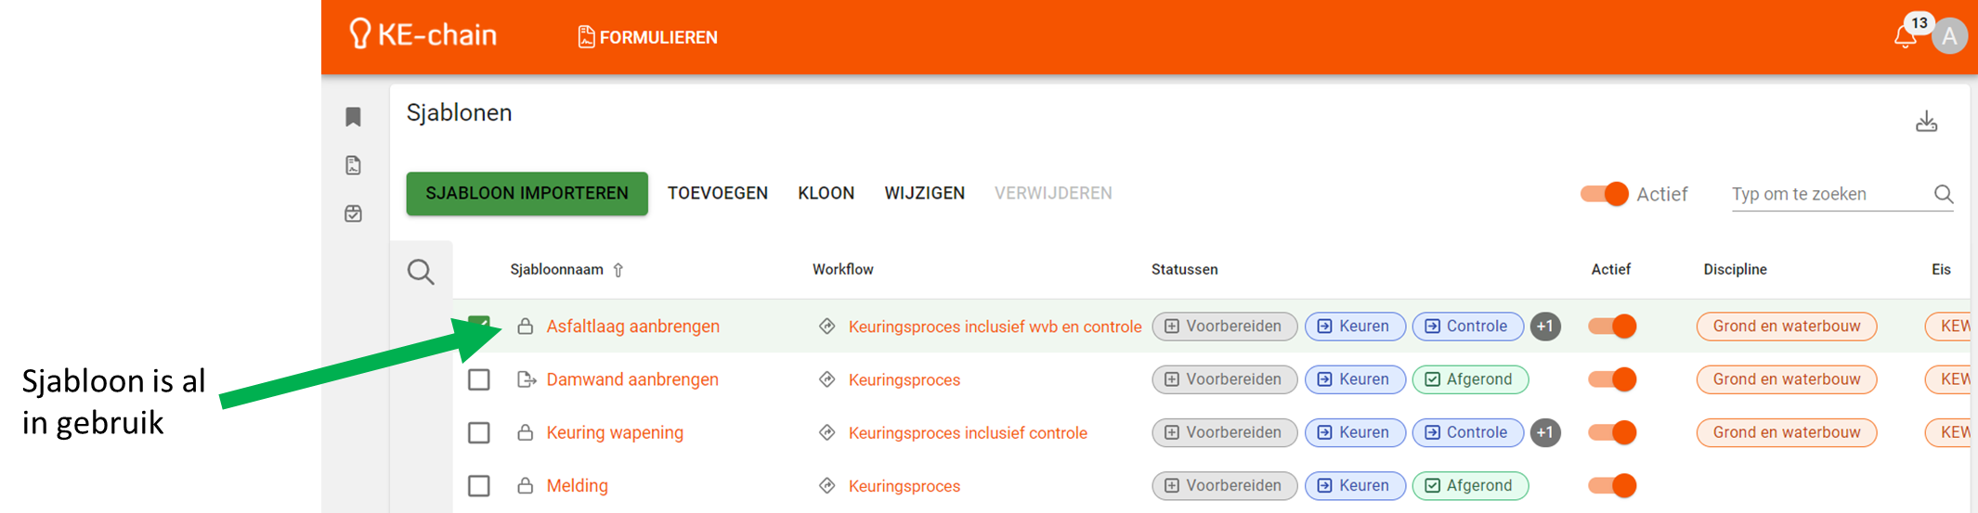Screen dimensions: 1978x513
Task: Select the Keuring wapening row checkbox
Action: (479, 432)
